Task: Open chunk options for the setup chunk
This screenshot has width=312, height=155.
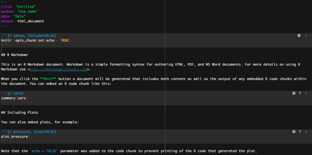Action: (x=299, y=36)
